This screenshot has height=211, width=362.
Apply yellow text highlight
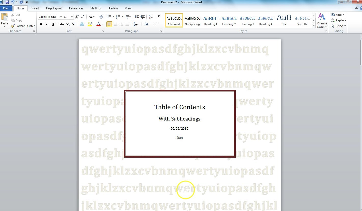click(x=90, y=24)
